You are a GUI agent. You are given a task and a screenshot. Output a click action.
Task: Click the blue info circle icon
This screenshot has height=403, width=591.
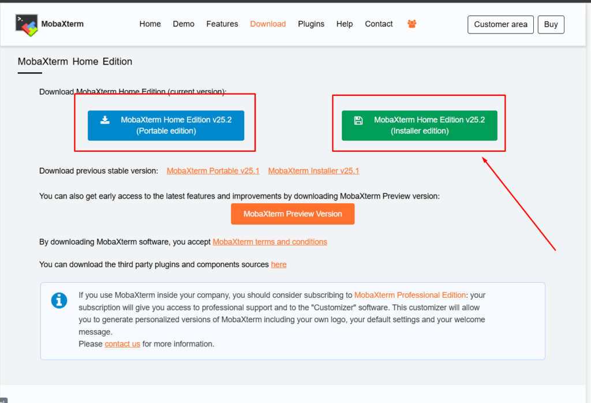[x=59, y=300]
